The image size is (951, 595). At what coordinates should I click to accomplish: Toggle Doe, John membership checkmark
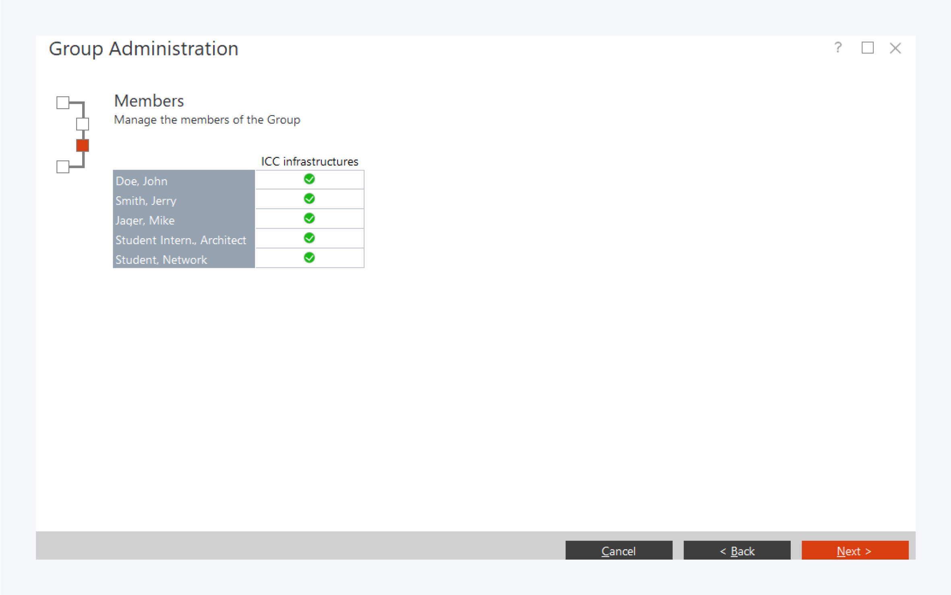click(309, 179)
